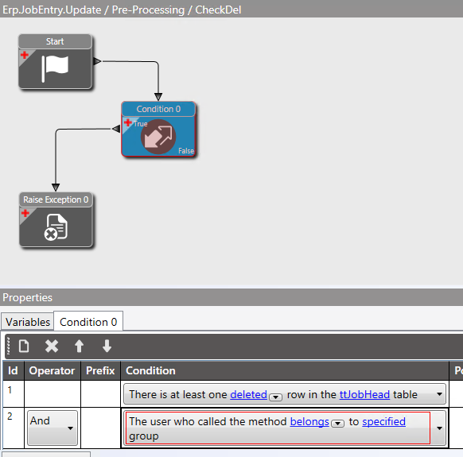Move condition row up

point(79,346)
